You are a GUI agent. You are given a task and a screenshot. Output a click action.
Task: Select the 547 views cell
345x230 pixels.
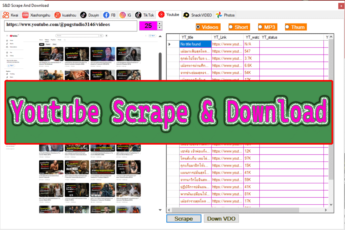click(251, 51)
